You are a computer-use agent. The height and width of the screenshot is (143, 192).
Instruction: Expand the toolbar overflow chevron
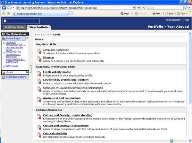coord(190,12)
